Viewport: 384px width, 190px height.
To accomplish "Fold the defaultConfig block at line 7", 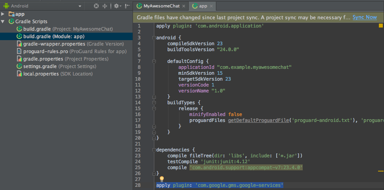I will tap(154, 61).
